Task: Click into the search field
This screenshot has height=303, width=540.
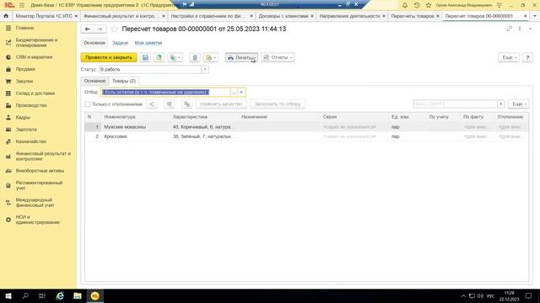Action: pyautogui.click(x=455, y=104)
